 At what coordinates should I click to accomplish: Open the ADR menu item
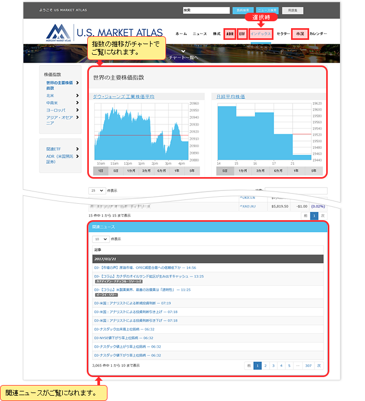click(230, 34)
